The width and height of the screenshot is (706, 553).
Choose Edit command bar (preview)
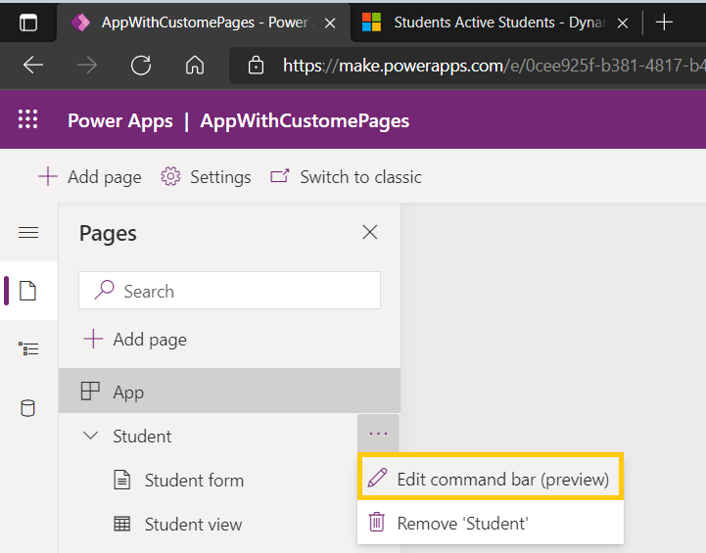pos(491,479)
